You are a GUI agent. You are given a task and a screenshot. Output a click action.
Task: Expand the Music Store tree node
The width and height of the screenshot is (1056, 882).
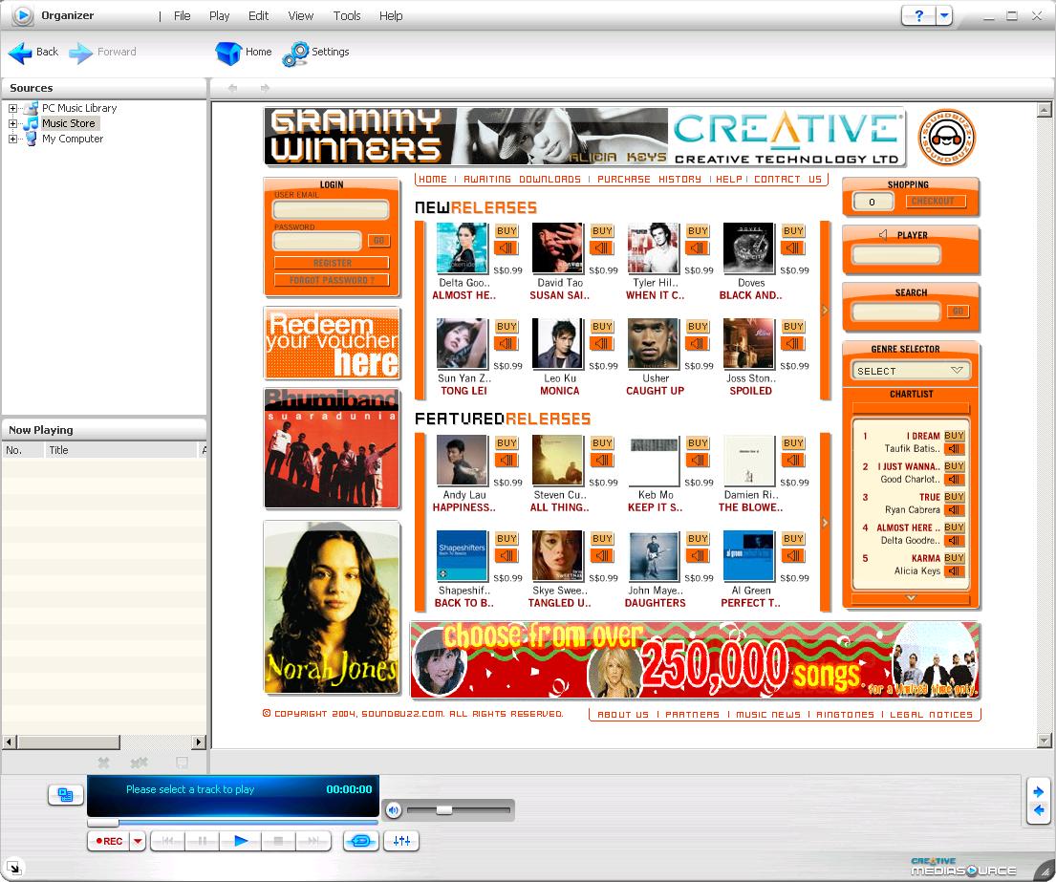coord(12,123)
